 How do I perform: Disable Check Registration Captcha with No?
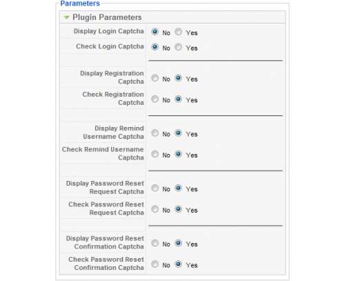click(x=155, y=99)
